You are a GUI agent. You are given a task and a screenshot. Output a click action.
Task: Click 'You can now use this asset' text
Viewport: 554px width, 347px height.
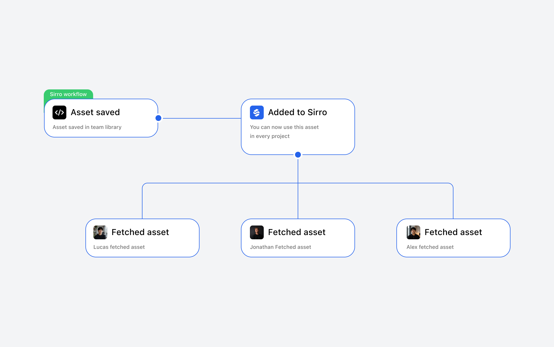pyautogui.click(x=284, y=127)
